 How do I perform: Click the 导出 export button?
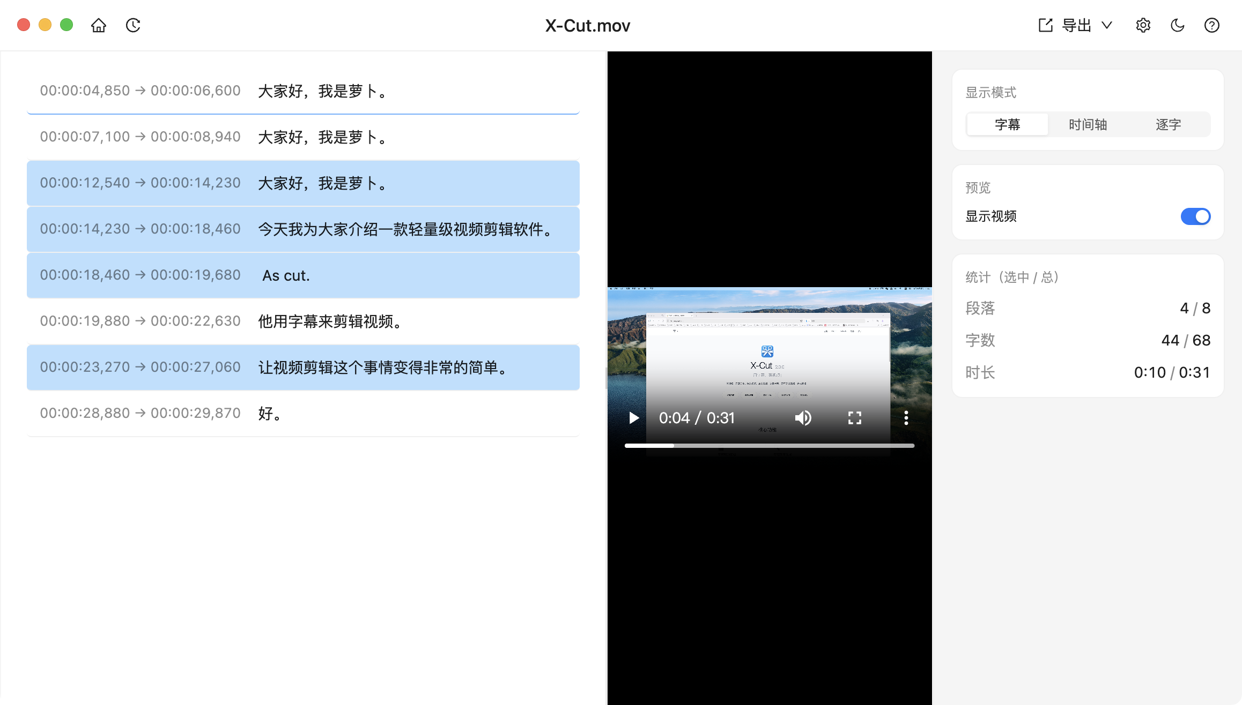(1077, 25)
